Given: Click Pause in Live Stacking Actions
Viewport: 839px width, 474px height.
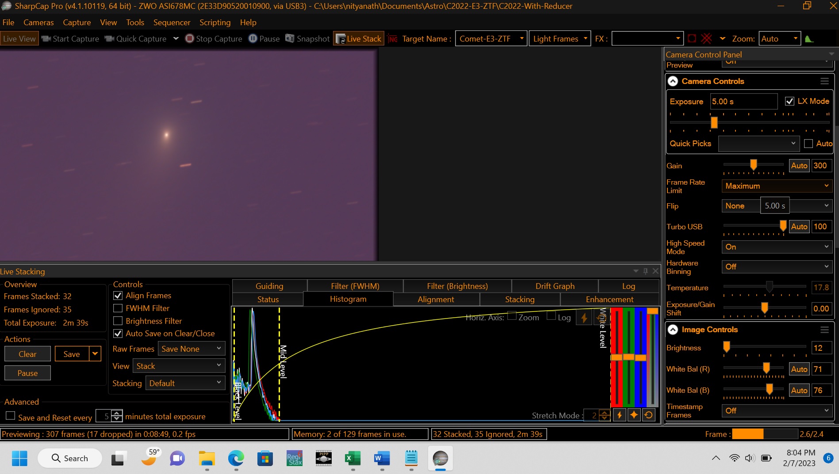Looking at the screenshot, I should pyautogui.click(x=27, y=373).
